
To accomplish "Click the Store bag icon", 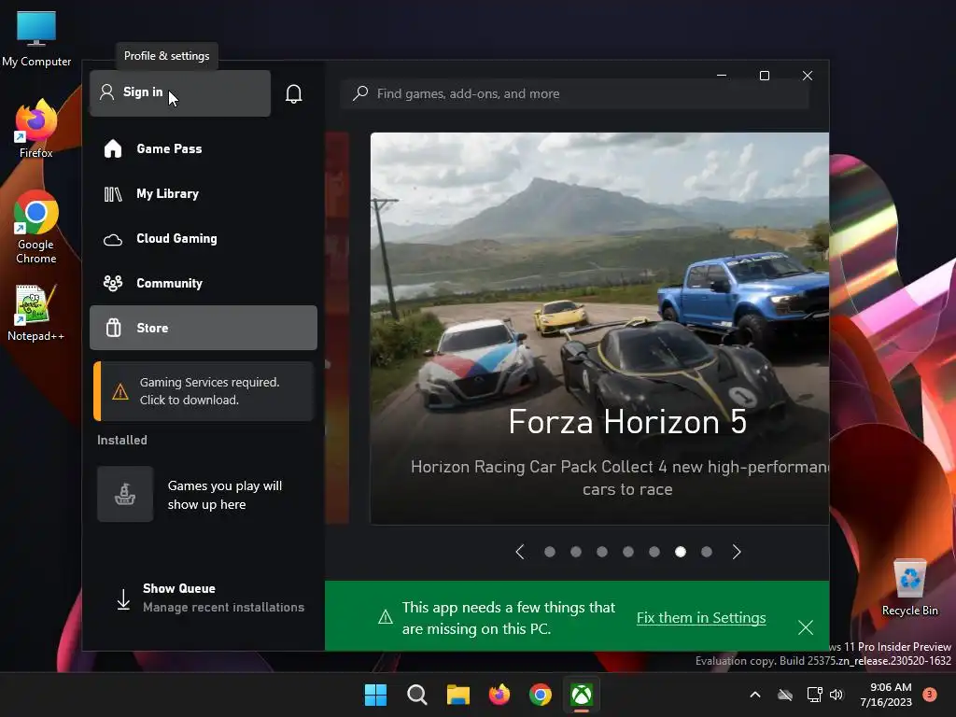I will (x=113, y=328).
